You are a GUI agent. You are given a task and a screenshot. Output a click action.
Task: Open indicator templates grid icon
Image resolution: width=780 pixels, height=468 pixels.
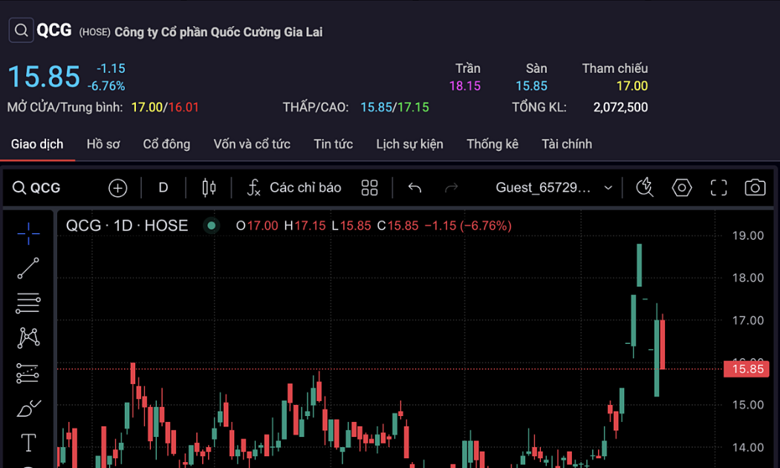pos(369,188)
